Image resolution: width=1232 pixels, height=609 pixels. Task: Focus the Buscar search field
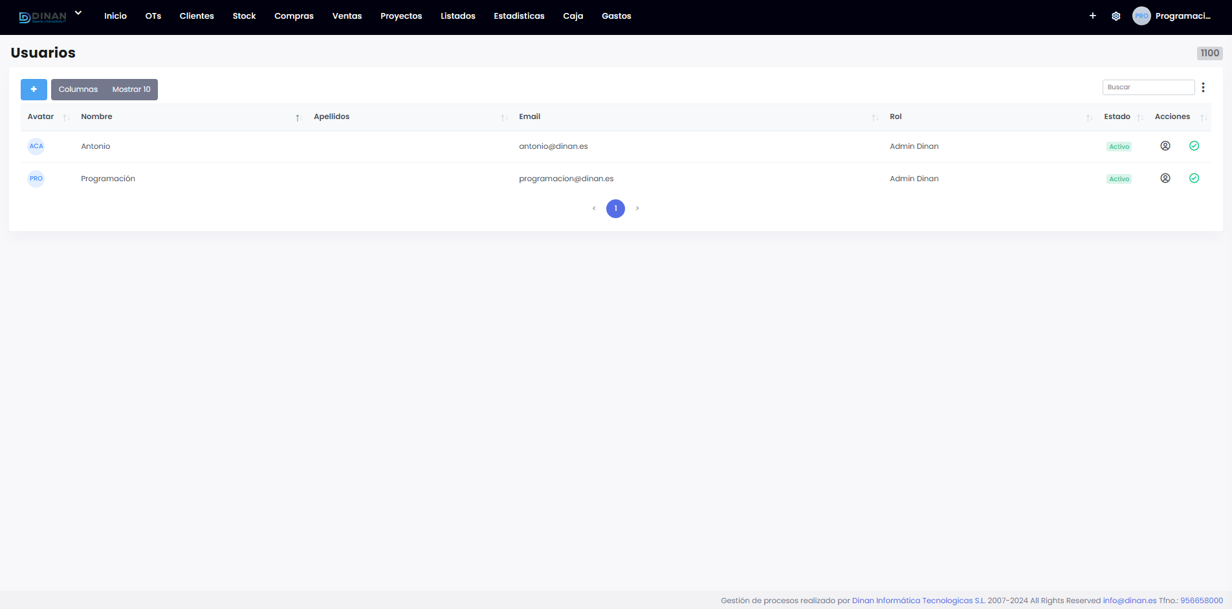pyautogui.click(x=1148, y=87)
